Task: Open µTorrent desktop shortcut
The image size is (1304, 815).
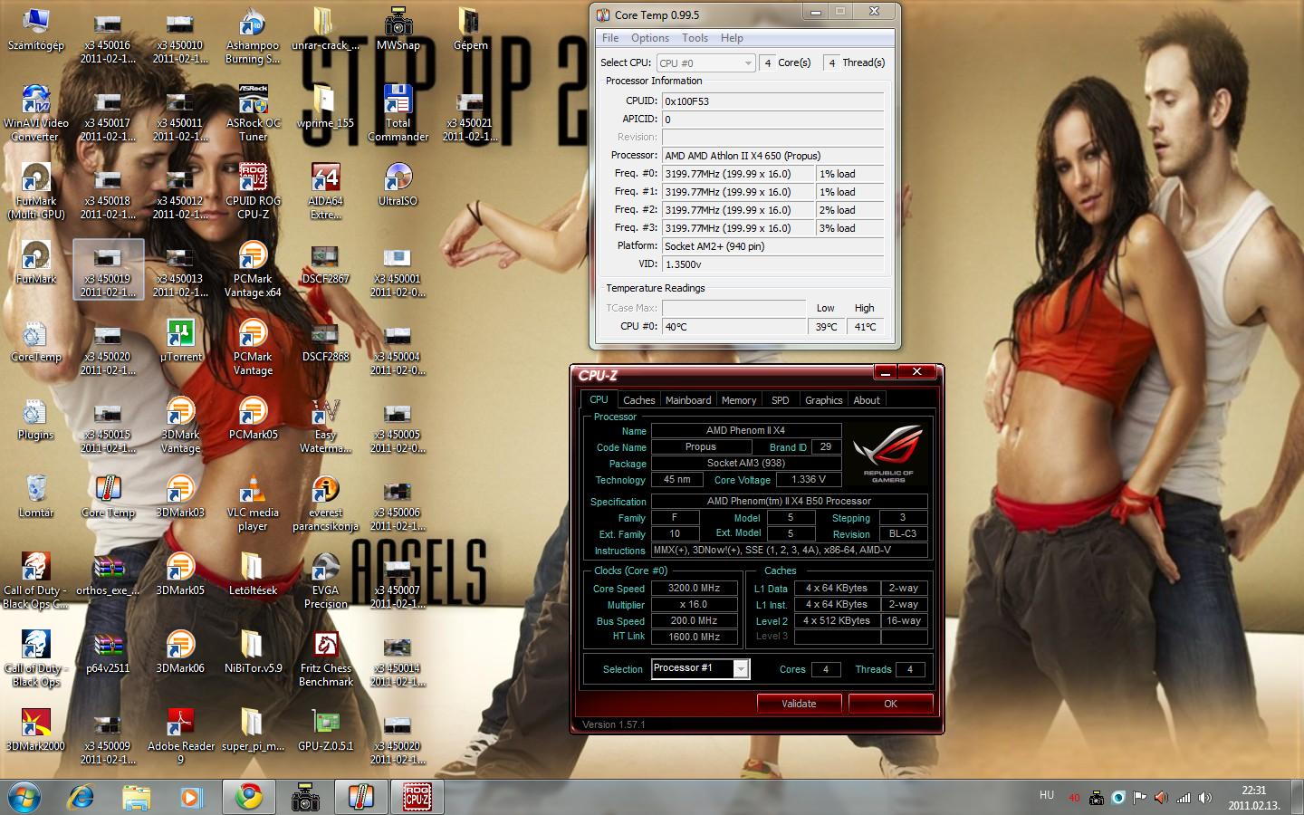Action: click(180, 340)
